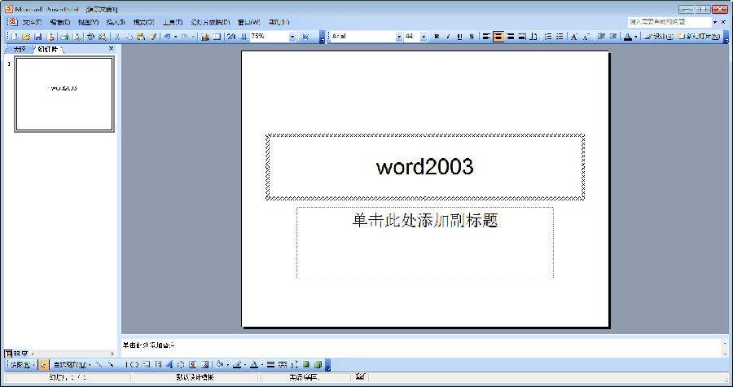Insert WordArt from the drawing toolbar

pos(169,364)
